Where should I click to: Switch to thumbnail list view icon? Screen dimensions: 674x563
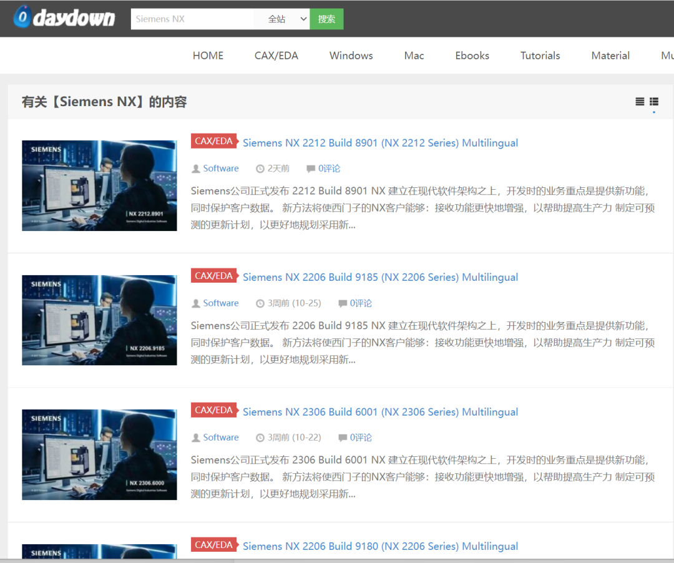click(654, 101)
